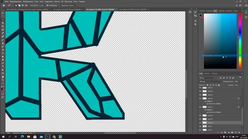Pick a color in the color field
Viewport: 248px width, 139px height.
[x=220, y=41]
